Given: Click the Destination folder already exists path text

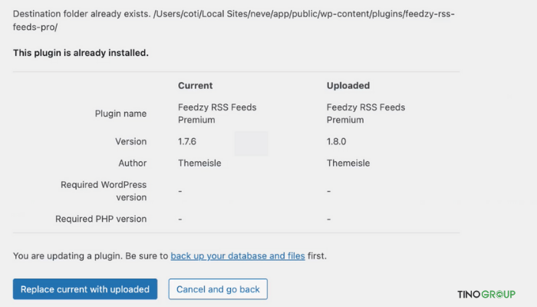Looking at the screenshot, I should pyautogui.click(x=234, y=20).
